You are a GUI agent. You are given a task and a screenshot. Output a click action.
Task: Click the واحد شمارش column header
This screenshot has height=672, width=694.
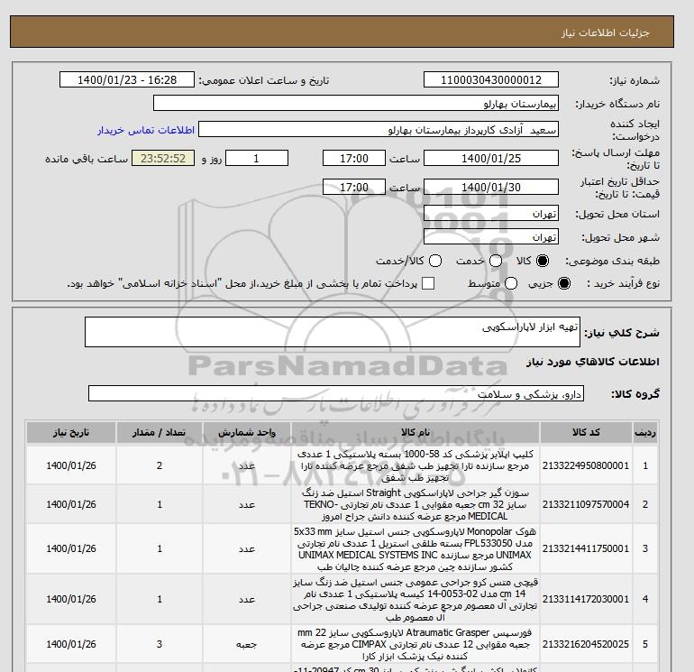coord(247,432)
